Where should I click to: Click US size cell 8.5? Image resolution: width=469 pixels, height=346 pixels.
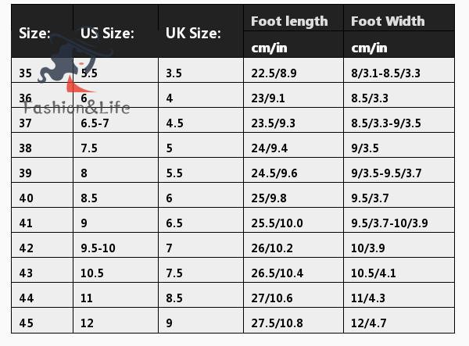(89, 198)
